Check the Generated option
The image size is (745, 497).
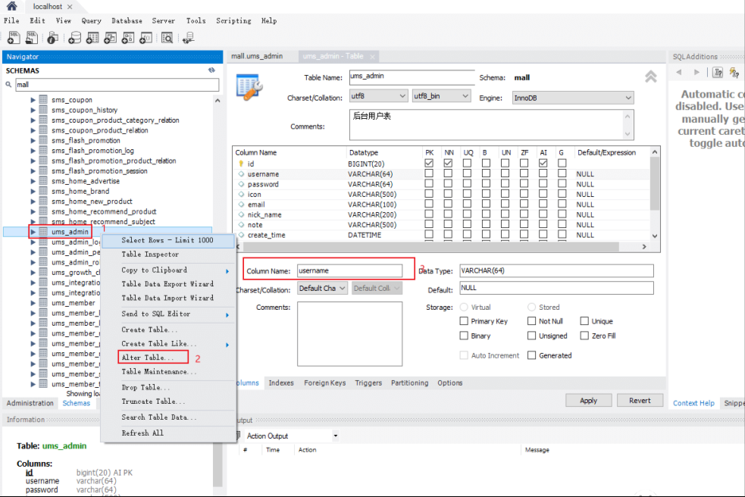(532, 355)
